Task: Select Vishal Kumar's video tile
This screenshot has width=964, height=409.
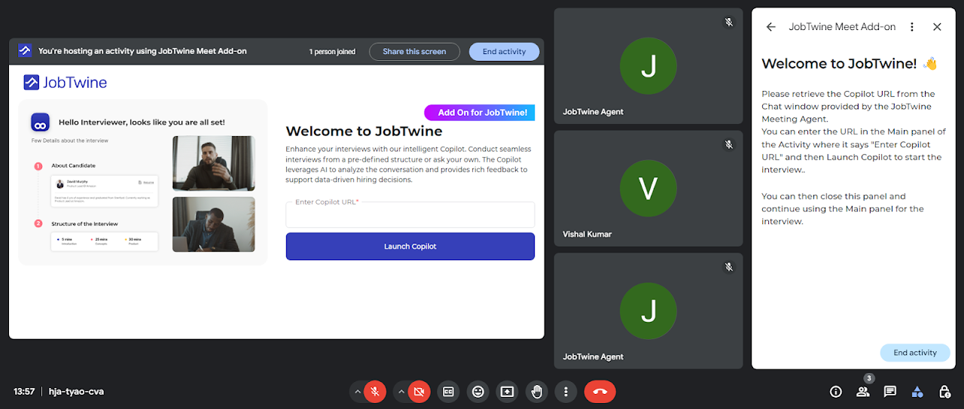Action: pyautogui.click(x=648, y=189)
